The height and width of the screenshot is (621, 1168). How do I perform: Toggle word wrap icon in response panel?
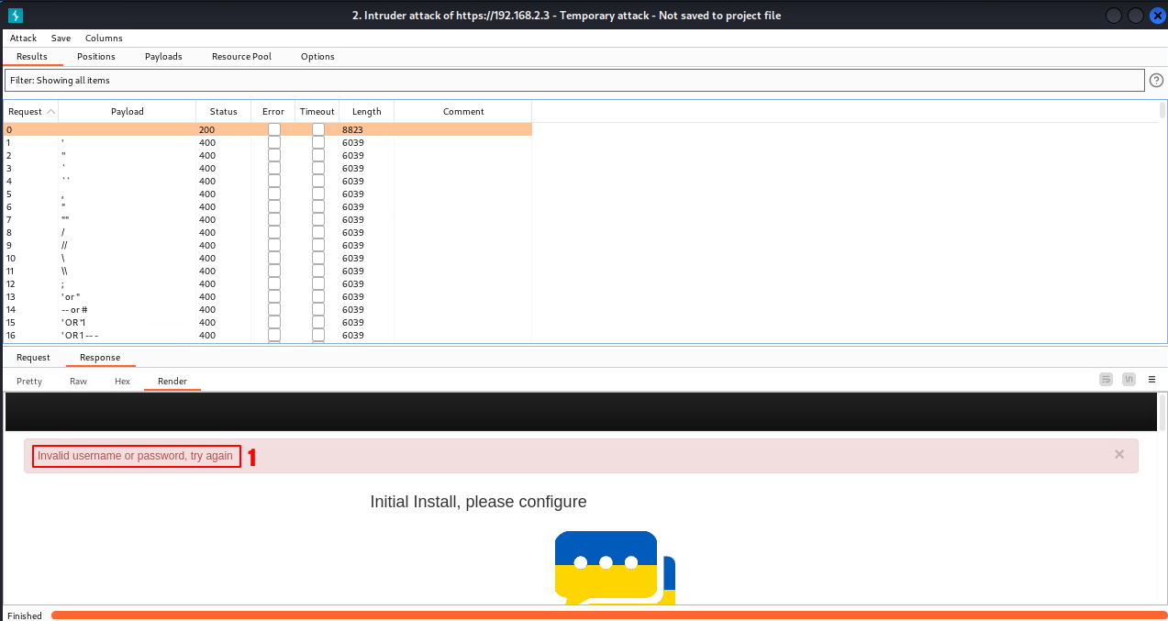pos(1107,380)
